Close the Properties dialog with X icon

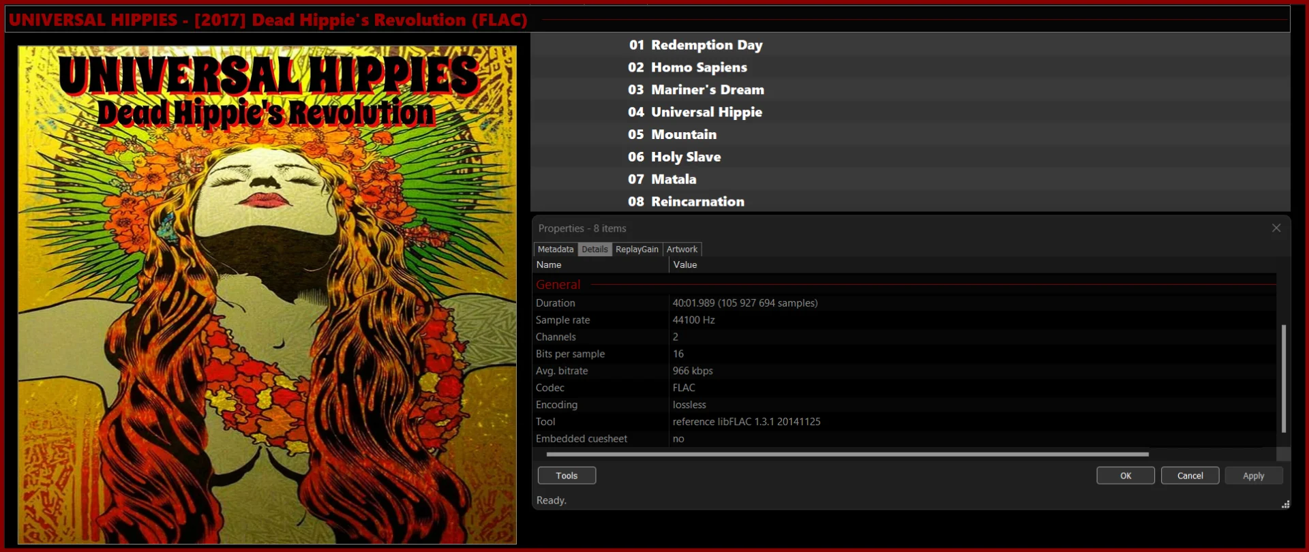point(1276,228)
